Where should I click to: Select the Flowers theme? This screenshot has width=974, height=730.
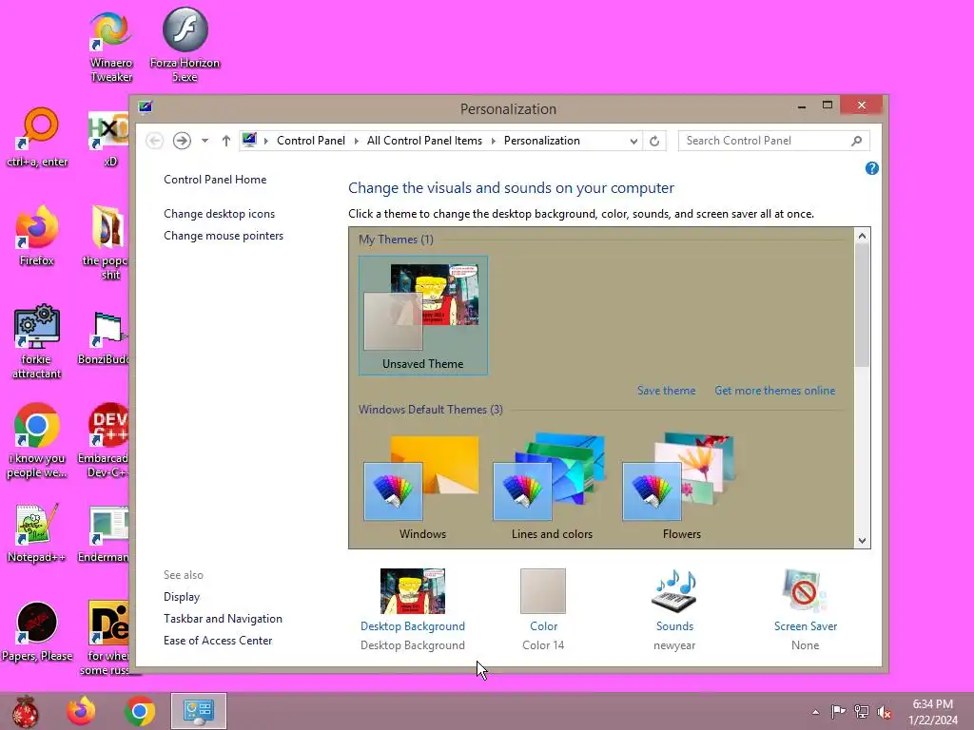coord(681,488)
